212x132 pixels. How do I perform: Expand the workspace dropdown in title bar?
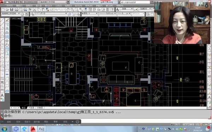66,2
